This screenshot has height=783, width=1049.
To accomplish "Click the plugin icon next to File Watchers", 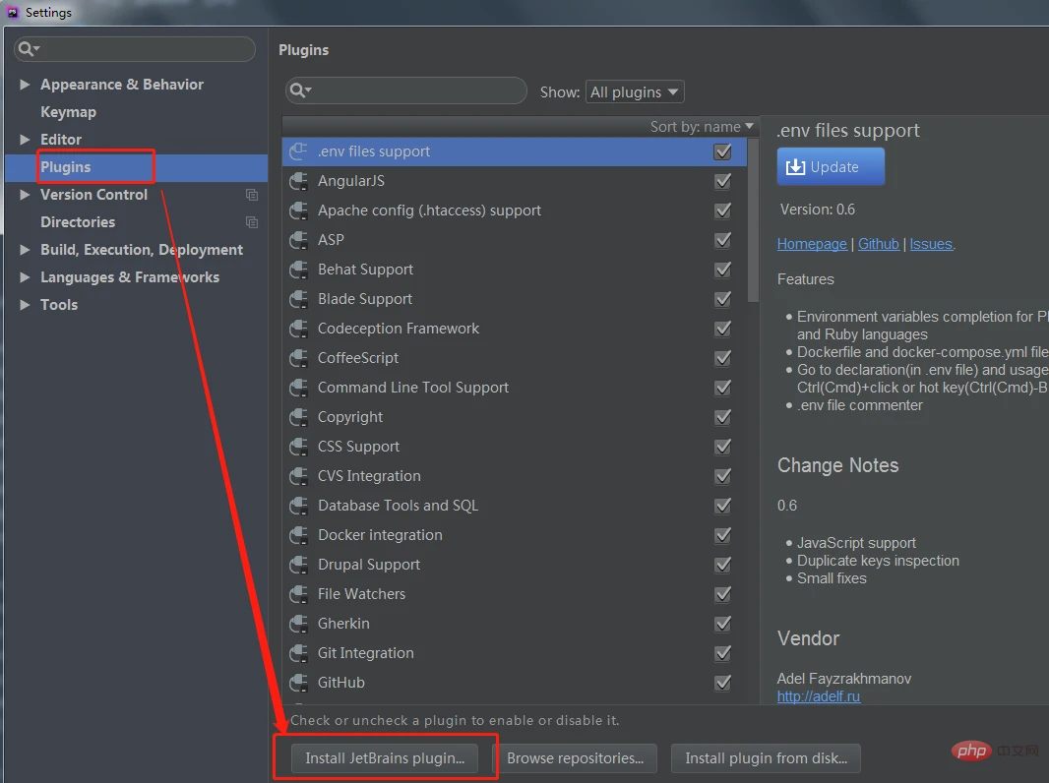I will pyautogui.click(x=298, y=594).
